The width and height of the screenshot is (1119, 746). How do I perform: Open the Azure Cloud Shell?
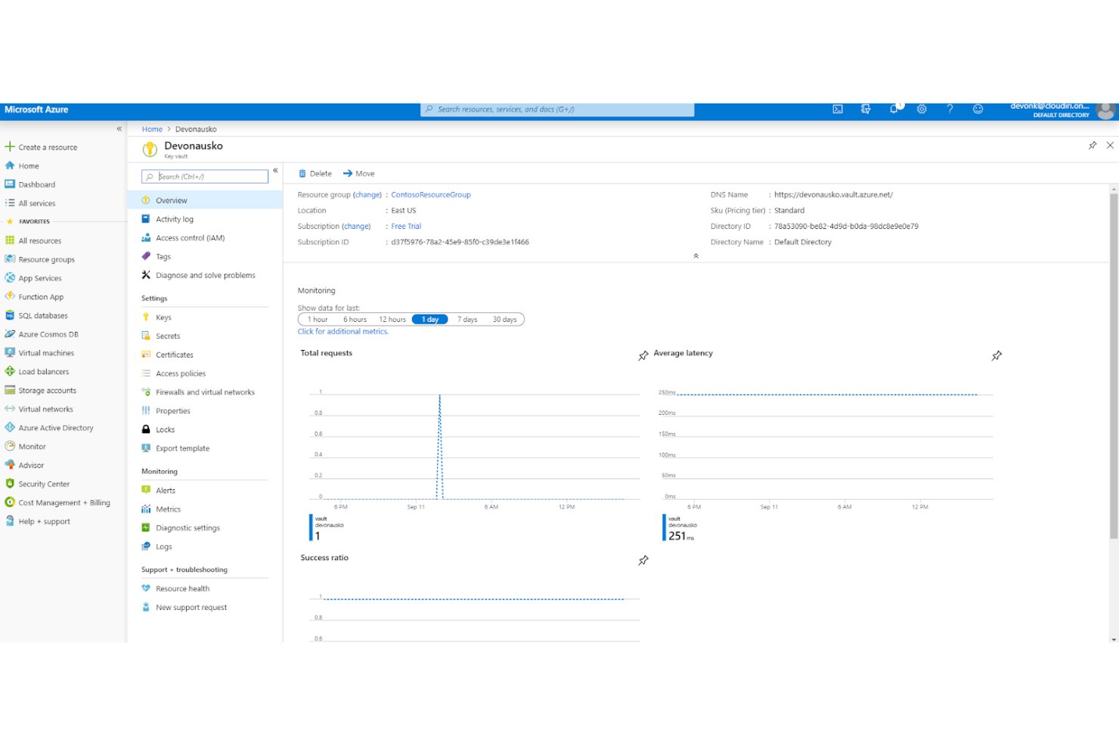tap(837, 109)
